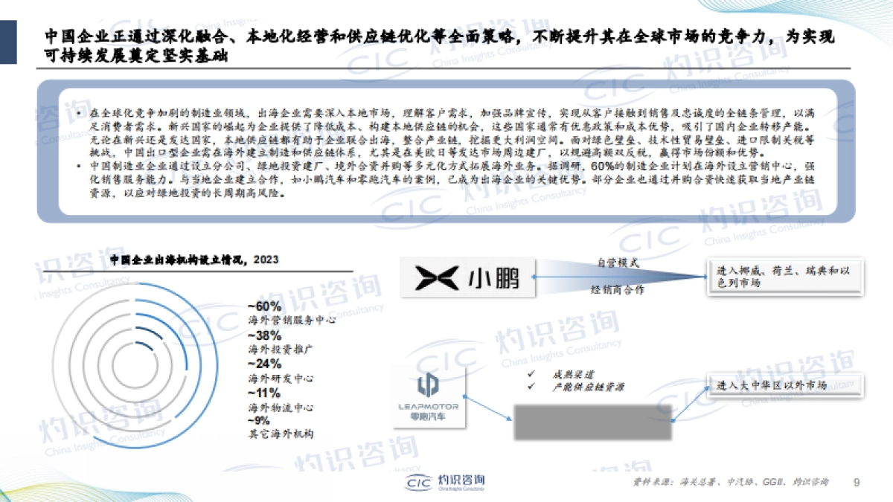Toggle the checkmark next to 产能供应链资源

pyautogui.click(x=531, y=386)
